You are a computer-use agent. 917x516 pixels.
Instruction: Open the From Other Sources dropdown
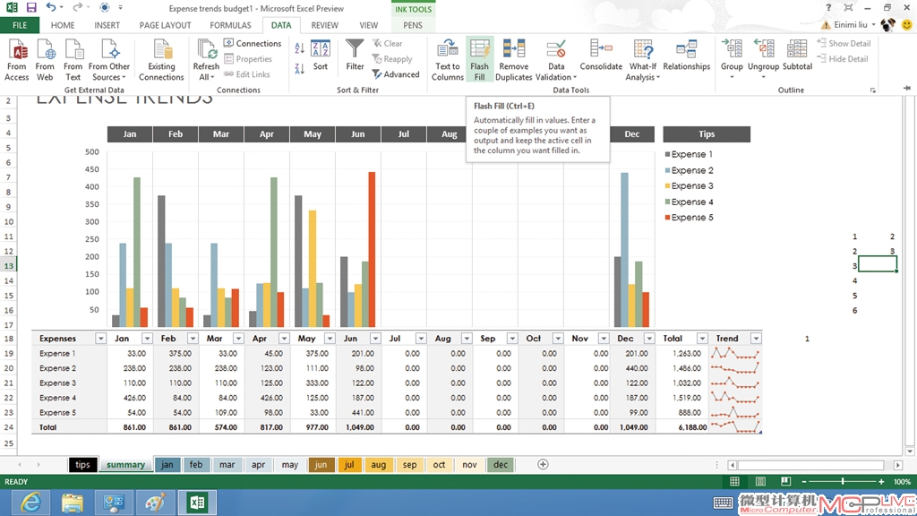tap(109, 60)
